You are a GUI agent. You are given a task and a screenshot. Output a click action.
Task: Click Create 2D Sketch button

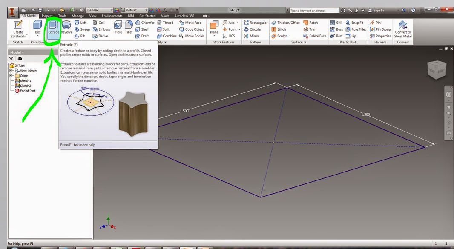[17, 29]
